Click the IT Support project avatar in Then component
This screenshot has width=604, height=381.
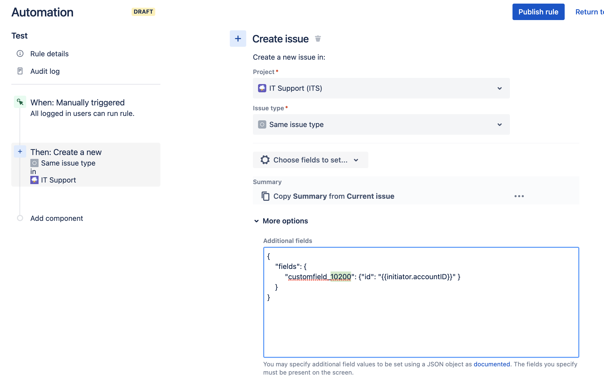[34, 180]
